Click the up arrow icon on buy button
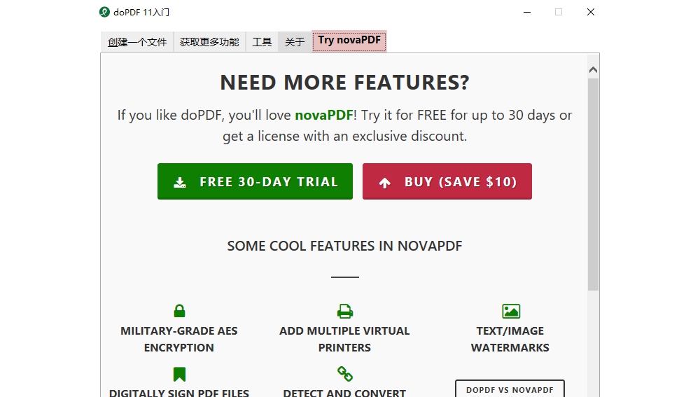The width and height of the screenshot is (700, 397). point(385,182)
